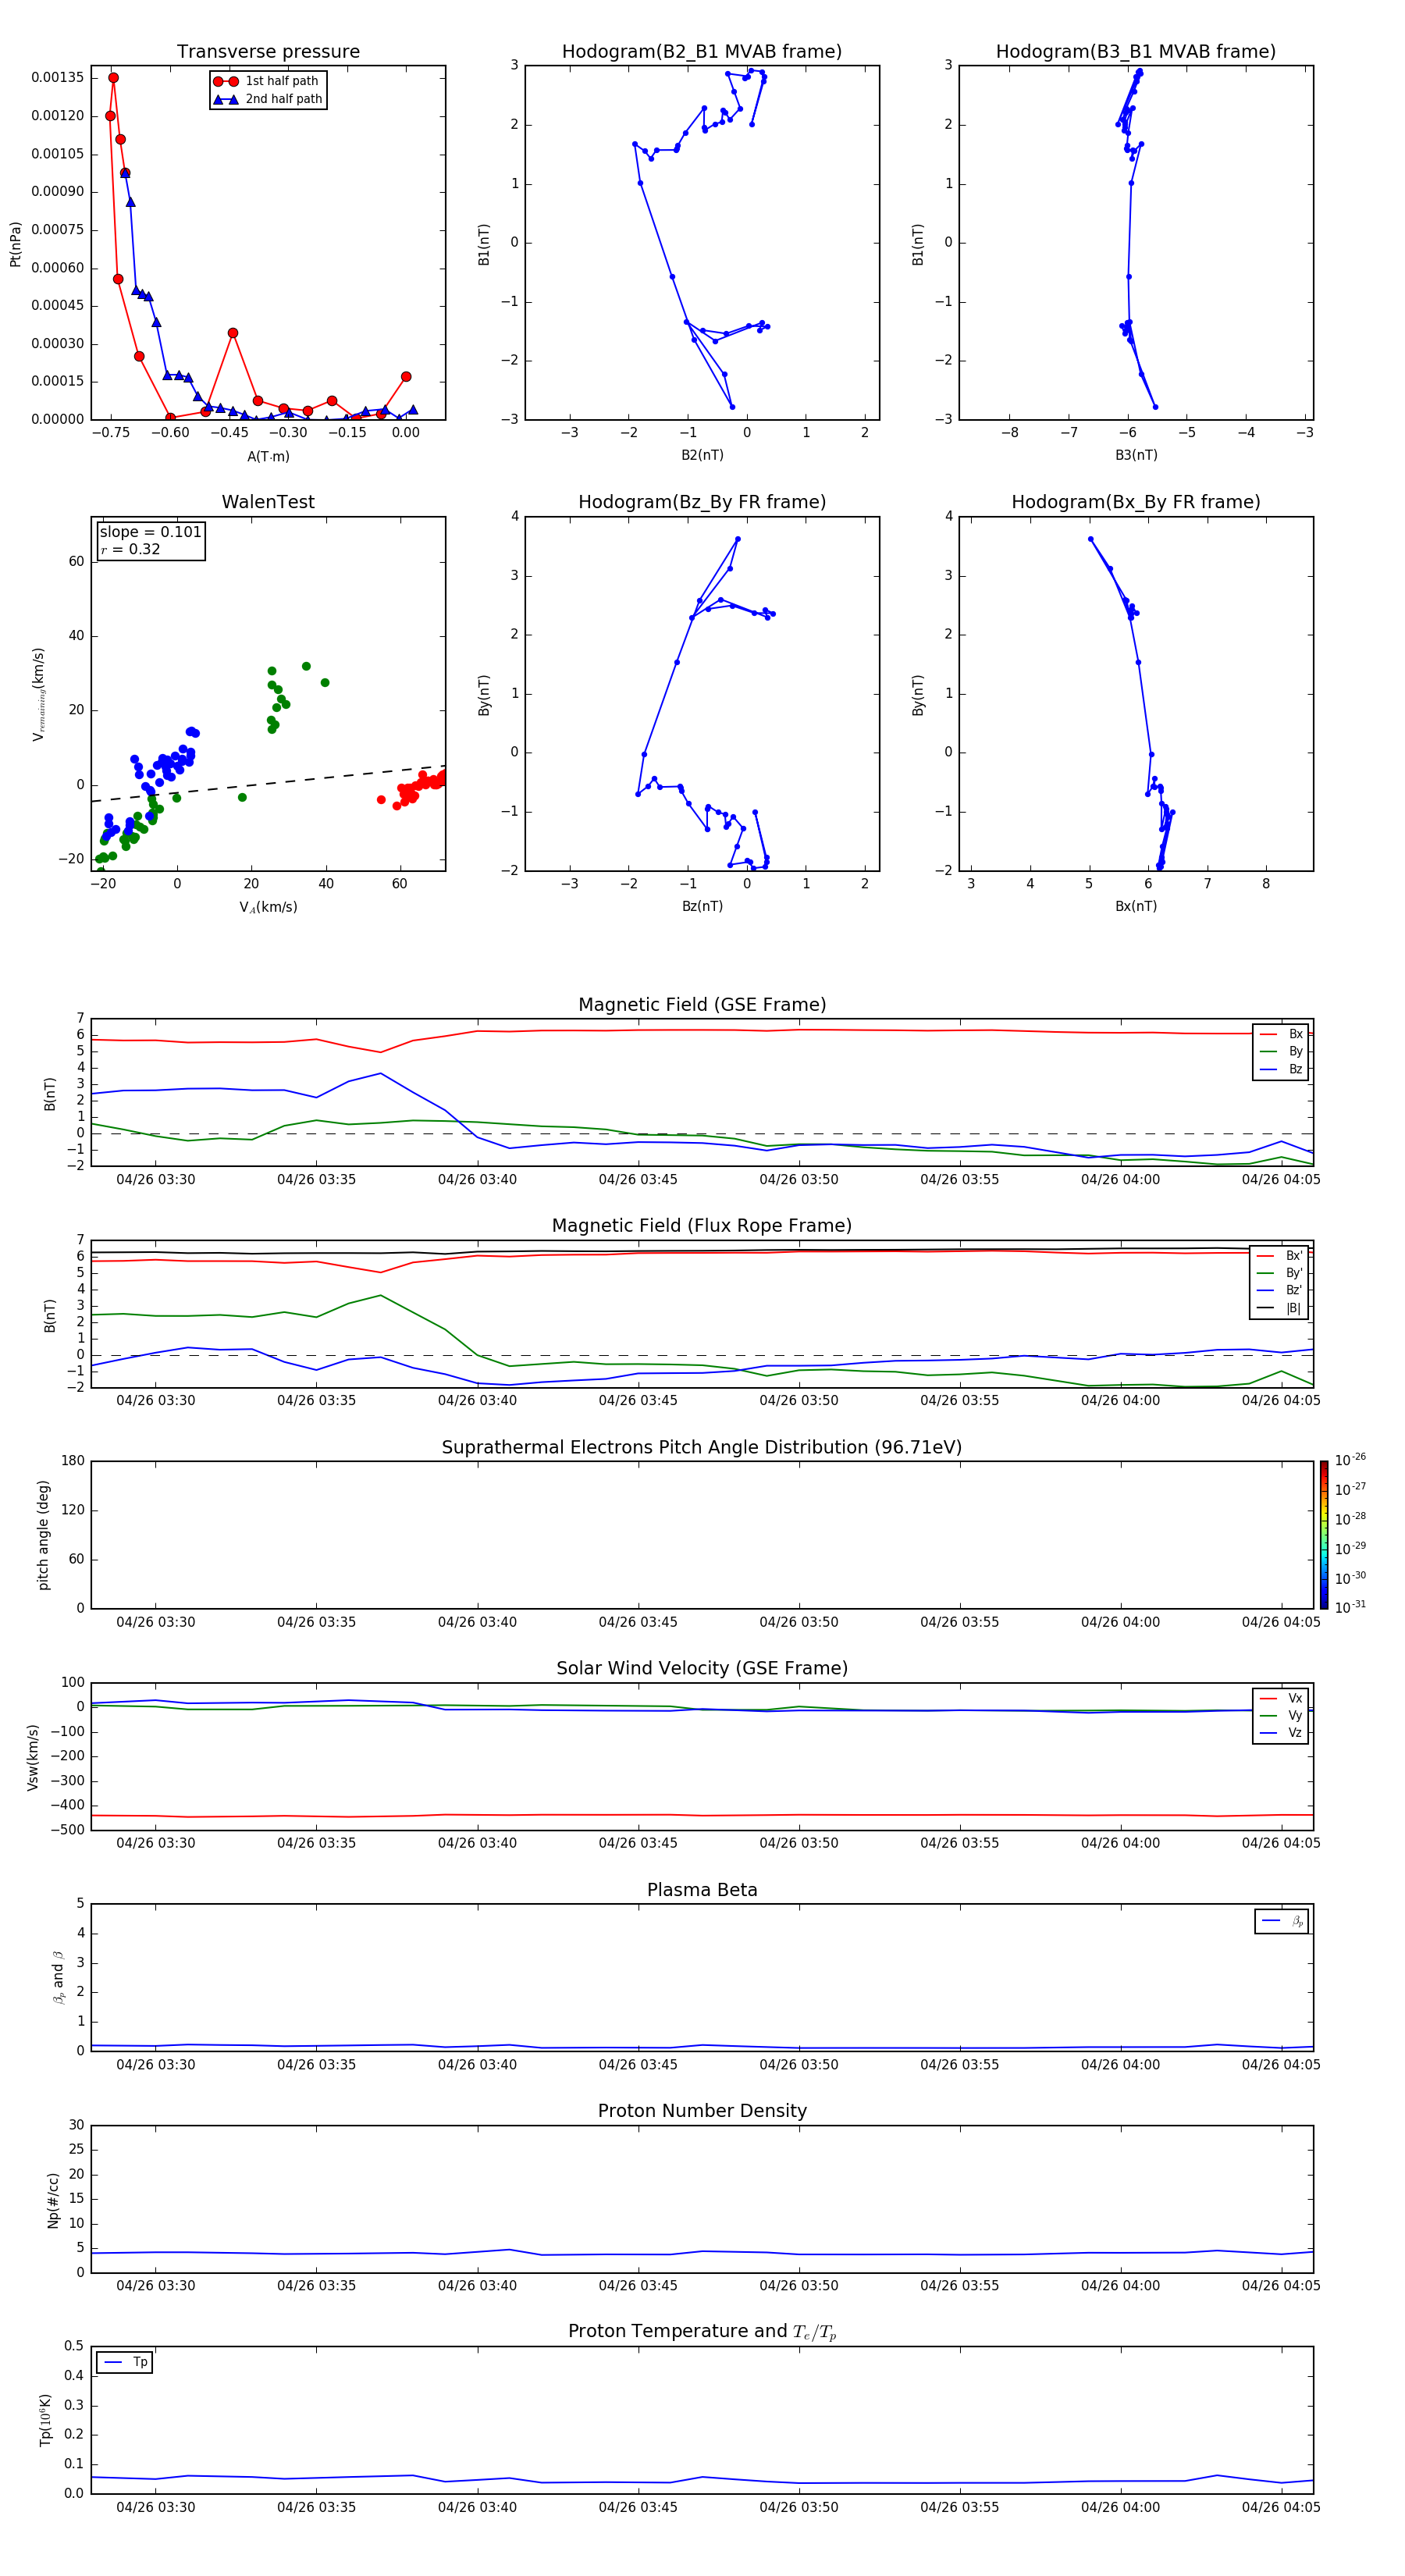This screenshot has height=2576, width=1405.
Task: Click the "0.00135" y-tick in Transverse pressure
Action: point(58,77)
